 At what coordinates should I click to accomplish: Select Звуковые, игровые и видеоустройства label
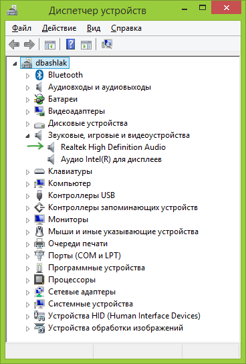pyautogui.click(x=119, y=135)
